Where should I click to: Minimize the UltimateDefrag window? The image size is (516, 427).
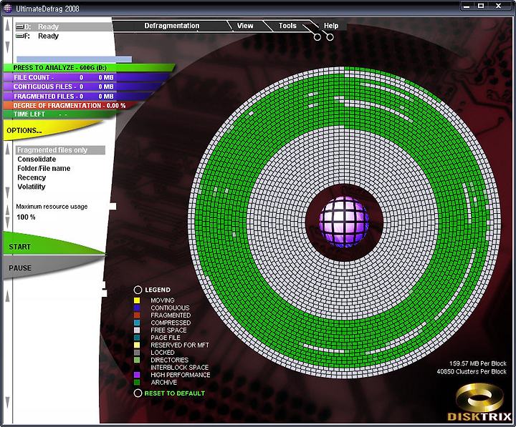coord(467,6)
